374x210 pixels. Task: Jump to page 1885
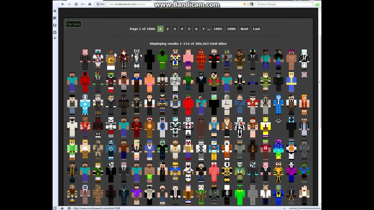[218, 29]
